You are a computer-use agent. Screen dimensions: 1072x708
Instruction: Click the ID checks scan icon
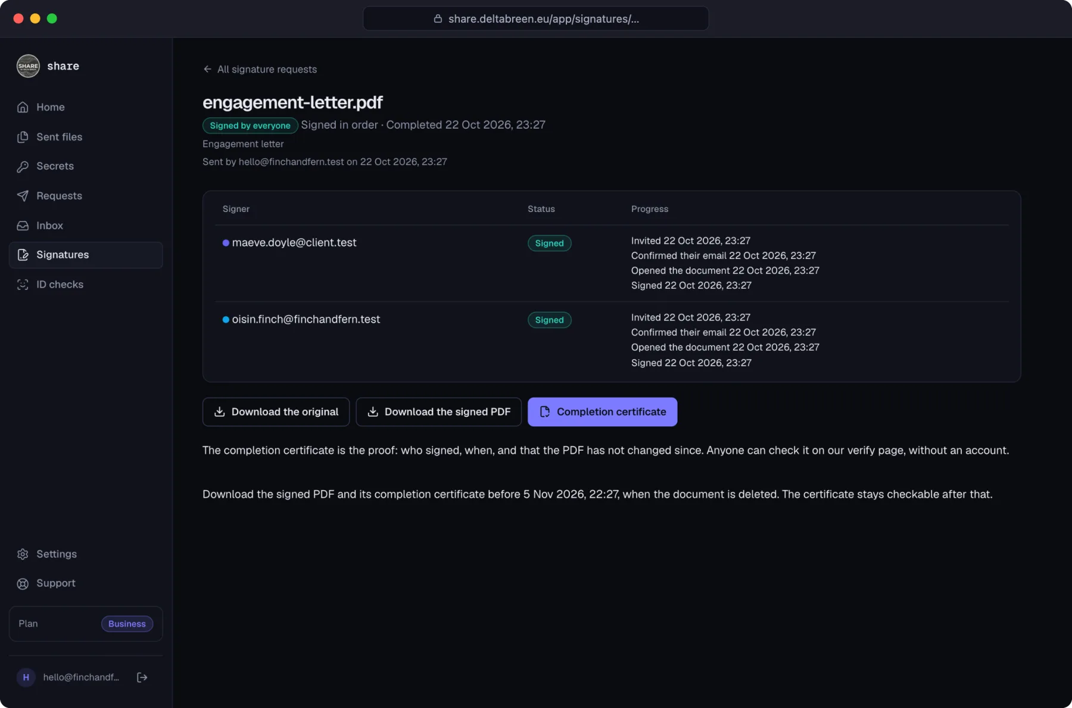23,285
